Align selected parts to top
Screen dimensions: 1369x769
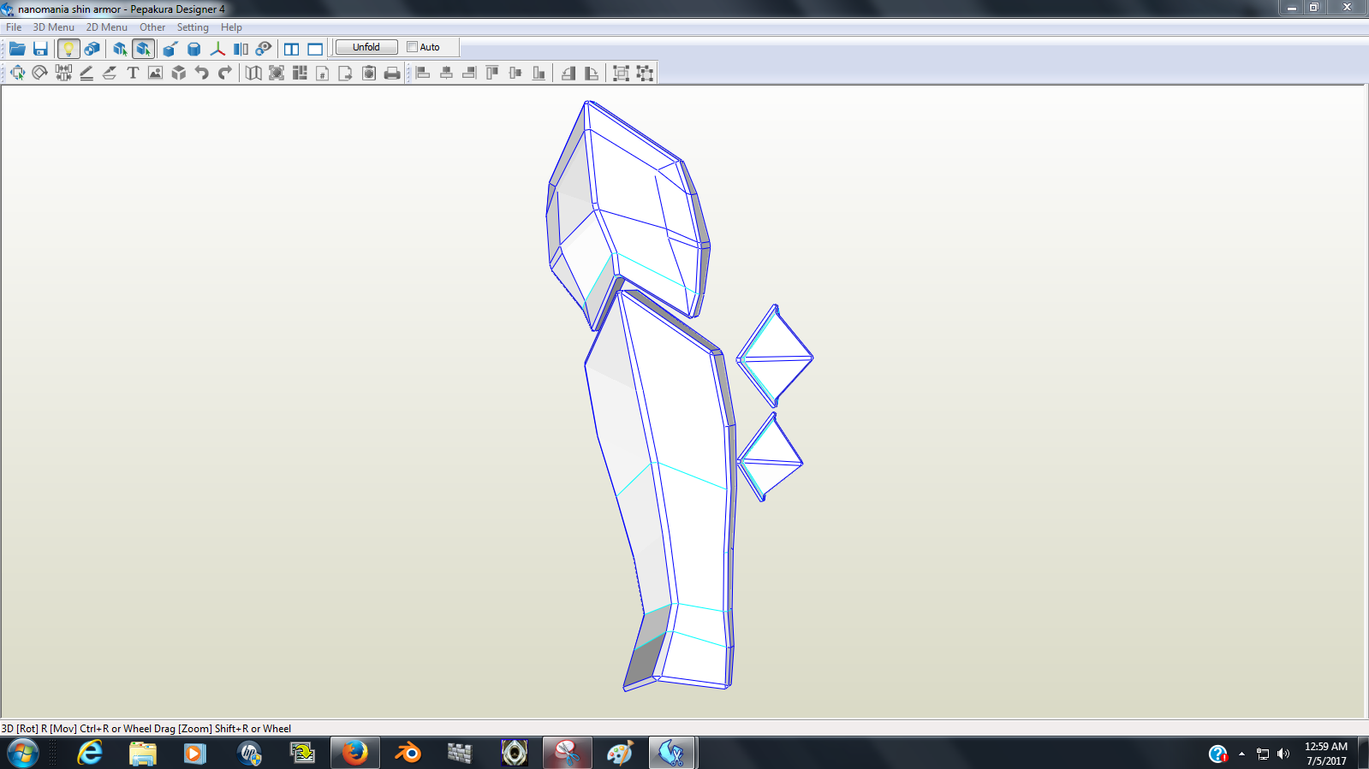tap(492, 73)
